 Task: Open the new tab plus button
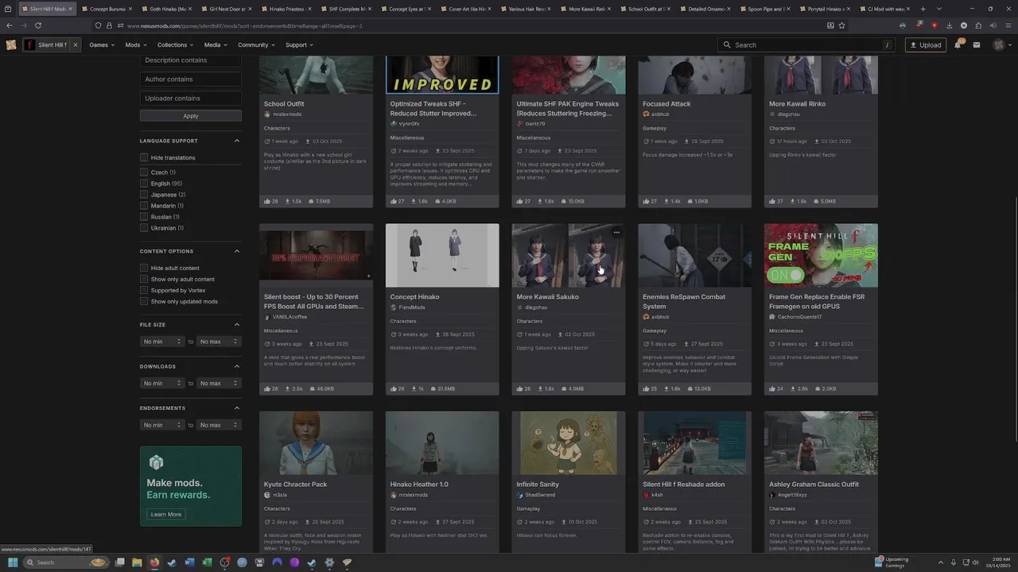click(x=923, y=9)
